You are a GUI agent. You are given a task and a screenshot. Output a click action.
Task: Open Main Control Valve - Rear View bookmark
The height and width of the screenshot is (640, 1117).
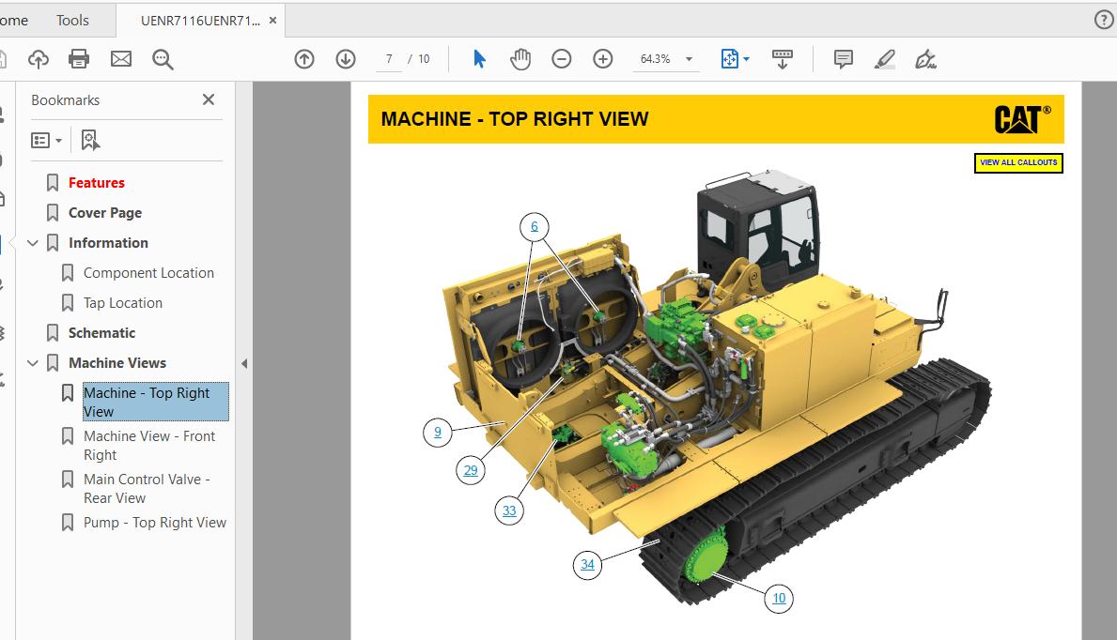click(147, 488)
